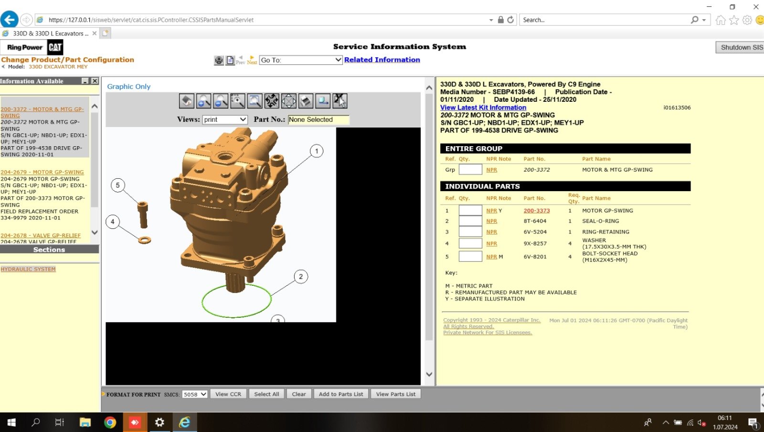Image resolution: width=764 pixels, height=432 pixels.
Task: Click the Part No. None Selected field
Action: point(318,119)
